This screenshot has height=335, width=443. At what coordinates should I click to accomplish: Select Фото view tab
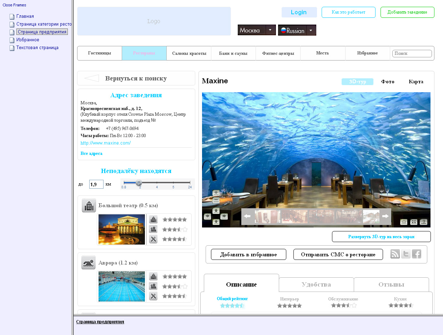tap(388, 82)
